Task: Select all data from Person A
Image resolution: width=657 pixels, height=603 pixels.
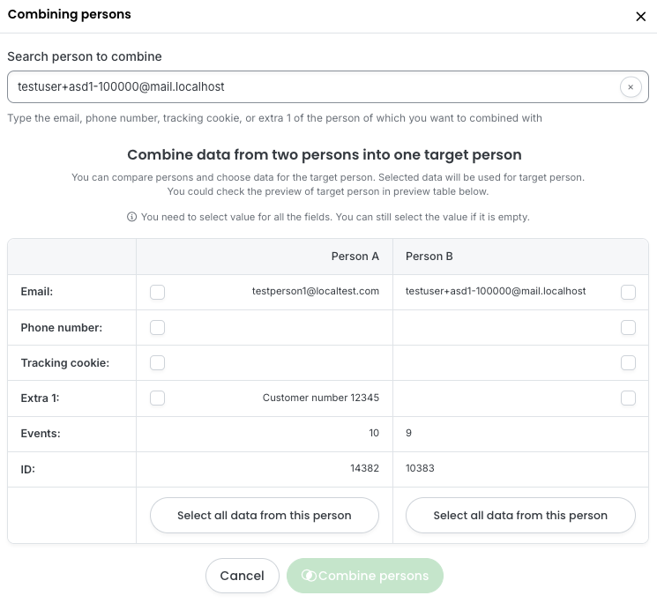Action: tap(265, 516)
